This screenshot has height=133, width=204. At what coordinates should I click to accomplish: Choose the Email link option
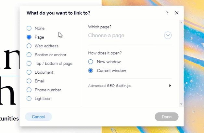tap(29, 81)
